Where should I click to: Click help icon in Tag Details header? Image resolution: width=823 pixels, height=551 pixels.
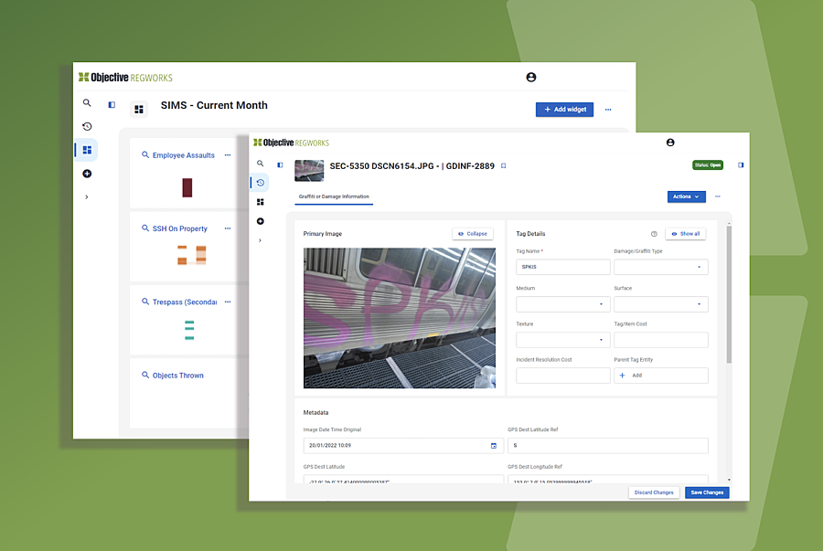654,234
